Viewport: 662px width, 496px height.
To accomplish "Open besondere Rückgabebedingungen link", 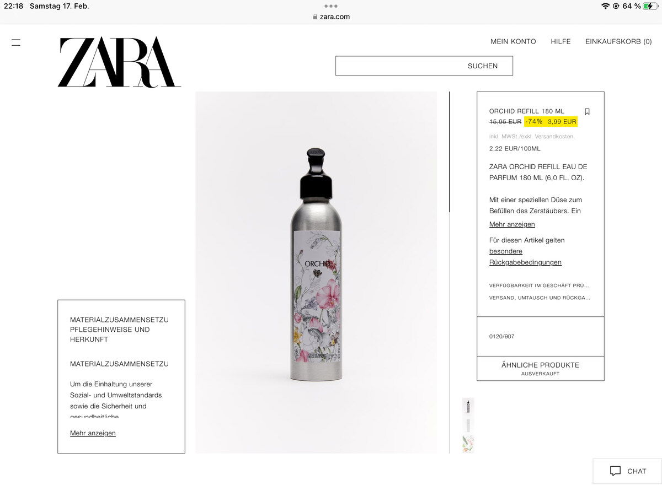I will click(525, 257).
